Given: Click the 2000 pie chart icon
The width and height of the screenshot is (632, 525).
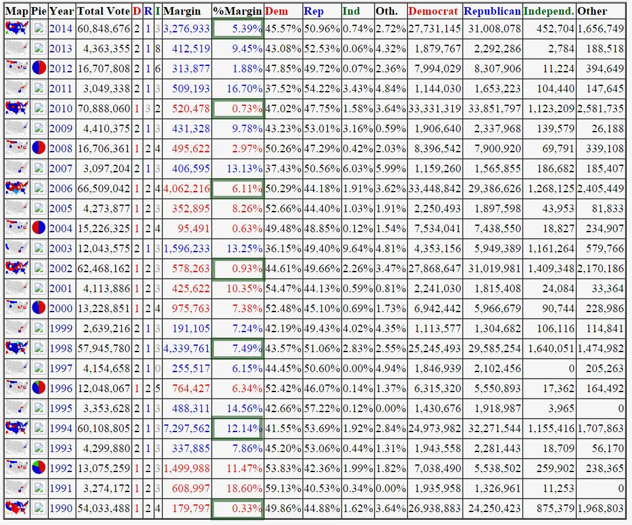Looking at the screenshot, I should click(x=39, y=309).
